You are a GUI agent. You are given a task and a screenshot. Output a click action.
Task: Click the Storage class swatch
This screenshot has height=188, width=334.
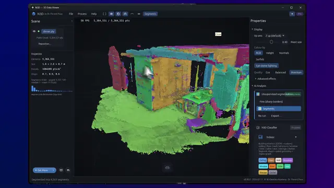tap(263, 172)
